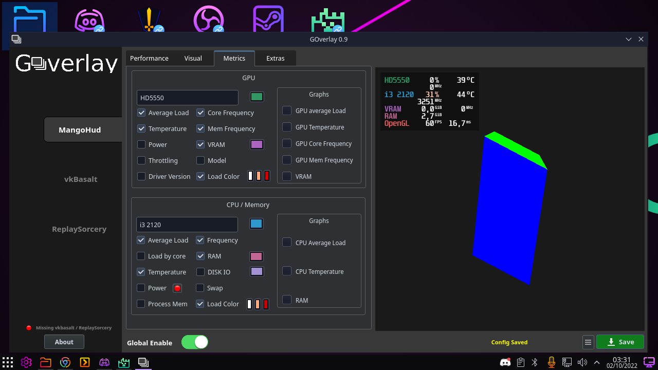Enable the CPU Temperature graph
Viewport: 658px width, 370px height.
tap(287, 271)
